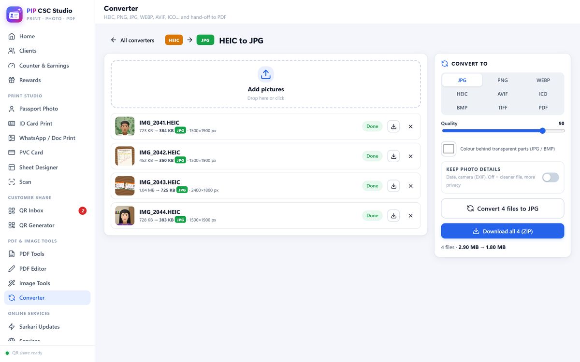
Task: Open the IMG_2043.HEIC thumbnail
Action: click(x=125, y=186)
